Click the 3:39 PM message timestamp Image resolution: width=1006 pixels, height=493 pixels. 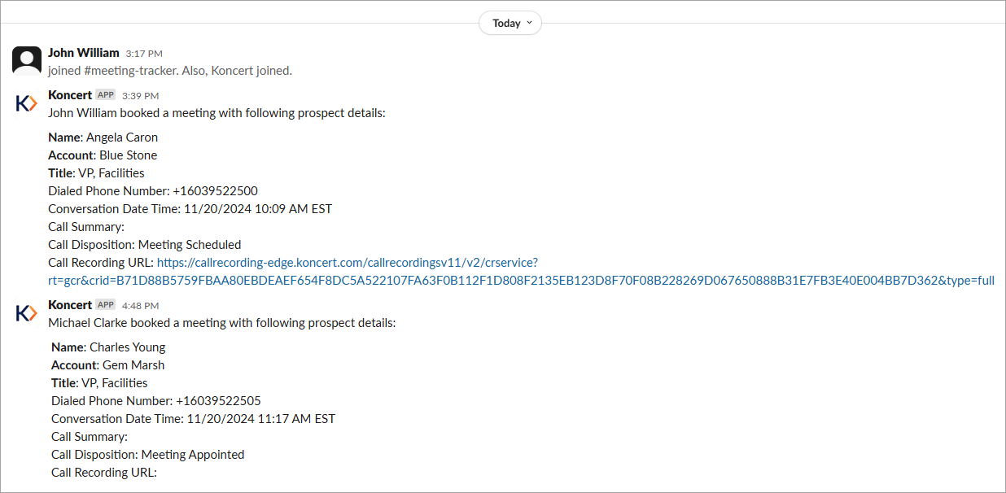pos(140,96)
